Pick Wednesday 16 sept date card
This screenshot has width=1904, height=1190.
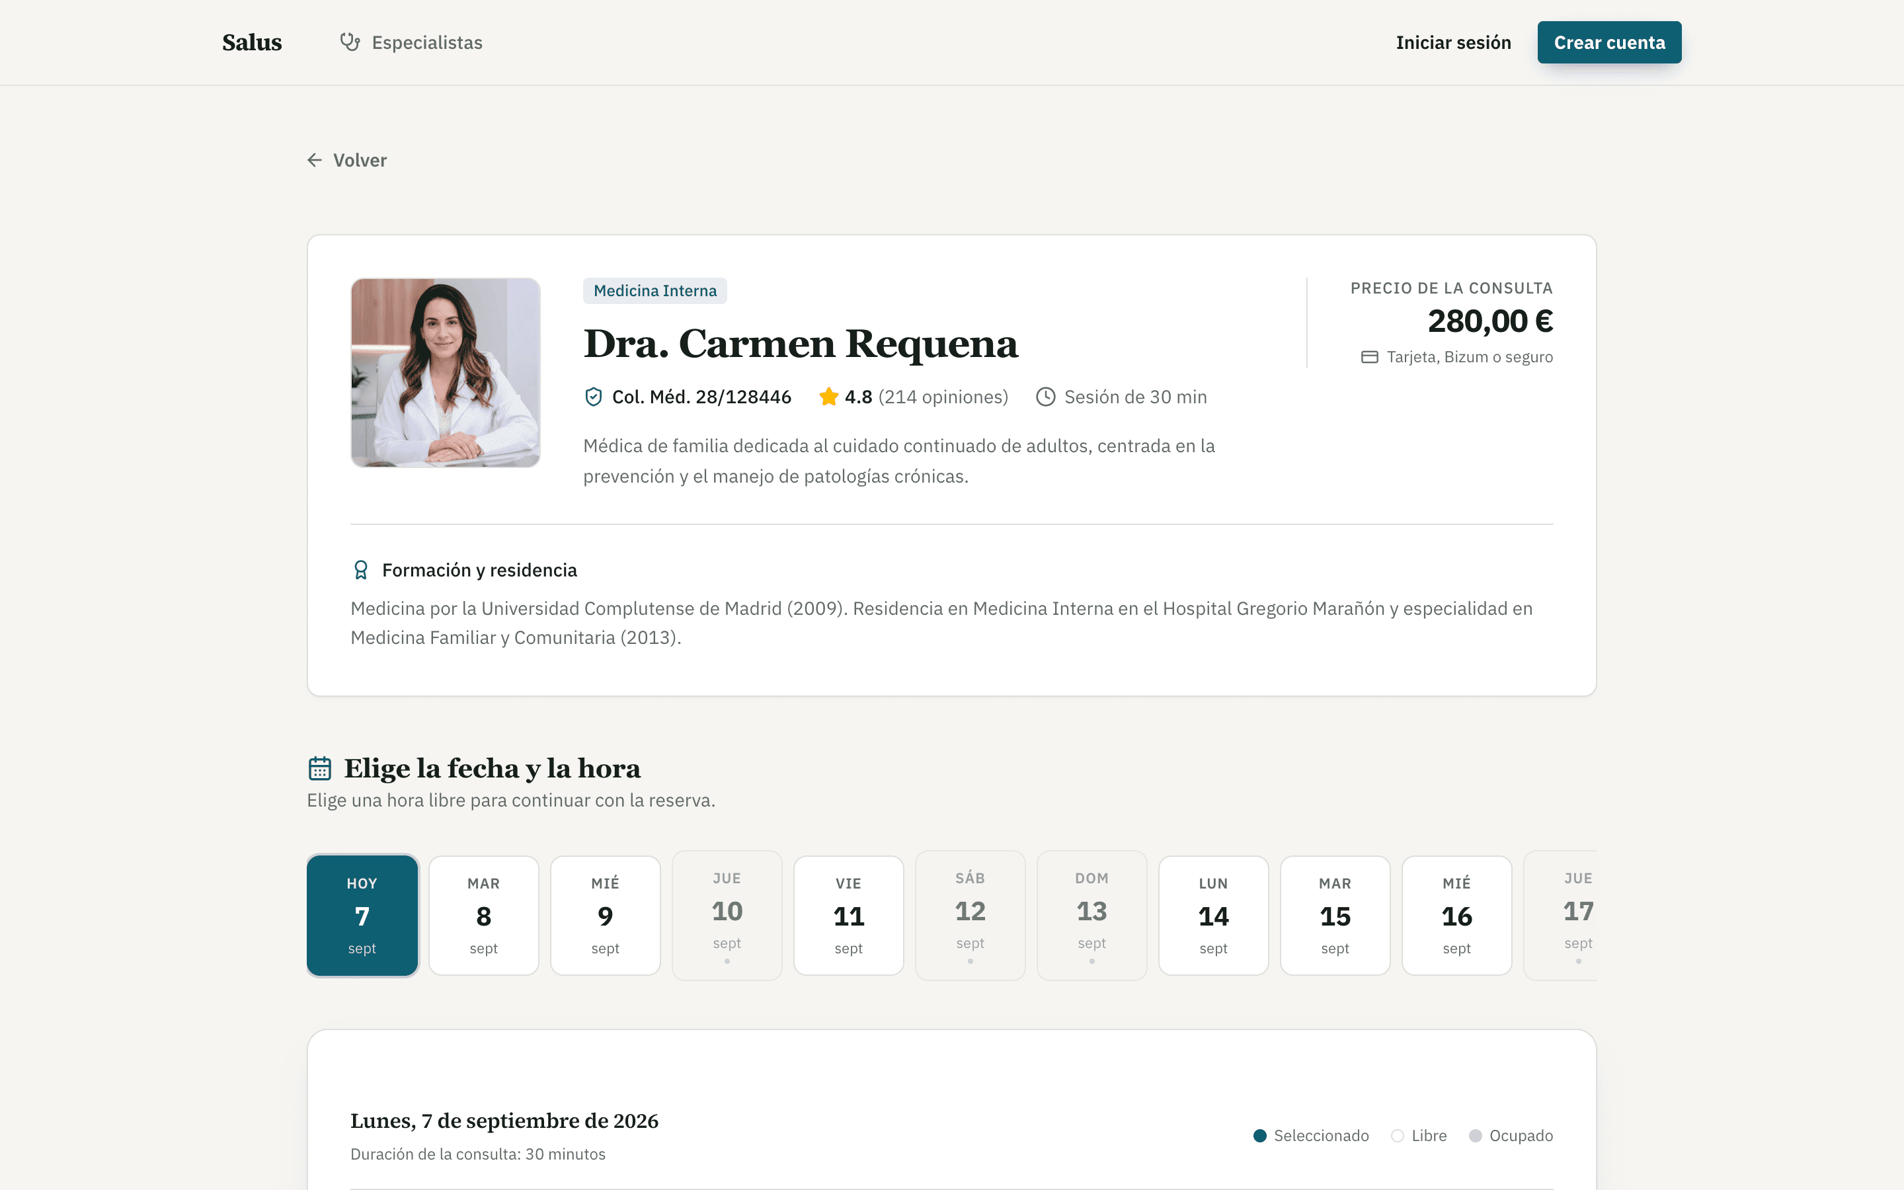coord(1456,916)
